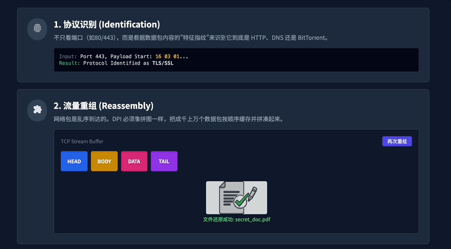Image resolution: width=451 pixels, height=249 pixels.
Task: Click the restored document image with checkmark
Action: pyautogui.click(x=237, y=197)
